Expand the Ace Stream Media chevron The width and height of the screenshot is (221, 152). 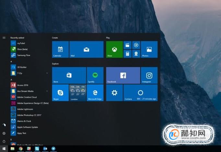pyautogui.click(x=47, y=91)
